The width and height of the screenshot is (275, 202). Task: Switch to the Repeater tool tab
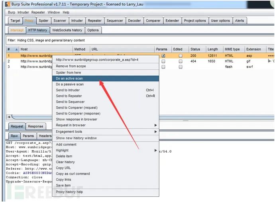tap(95, 21)
